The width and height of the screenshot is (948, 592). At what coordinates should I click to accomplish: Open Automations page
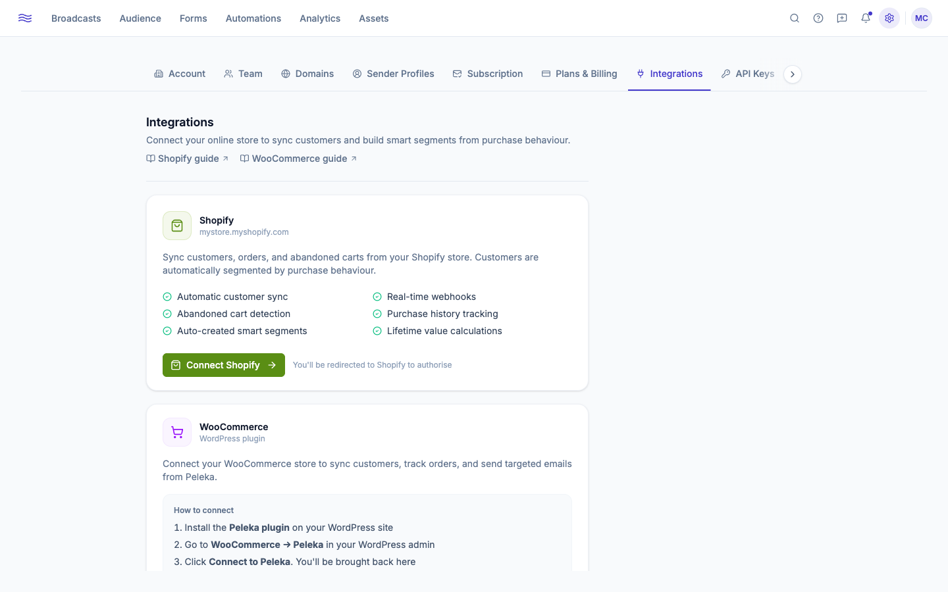253,18
